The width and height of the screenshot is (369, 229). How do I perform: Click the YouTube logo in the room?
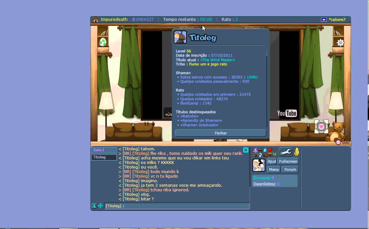(x=287, y=113)
